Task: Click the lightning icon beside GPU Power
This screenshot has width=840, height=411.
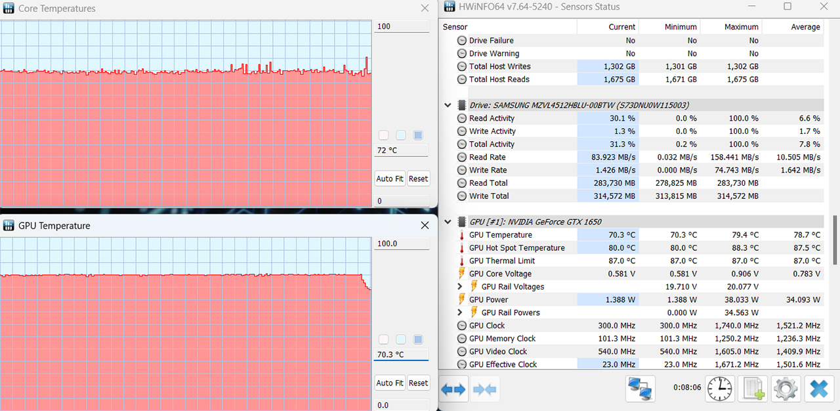Action: click(x=461, y=299)
